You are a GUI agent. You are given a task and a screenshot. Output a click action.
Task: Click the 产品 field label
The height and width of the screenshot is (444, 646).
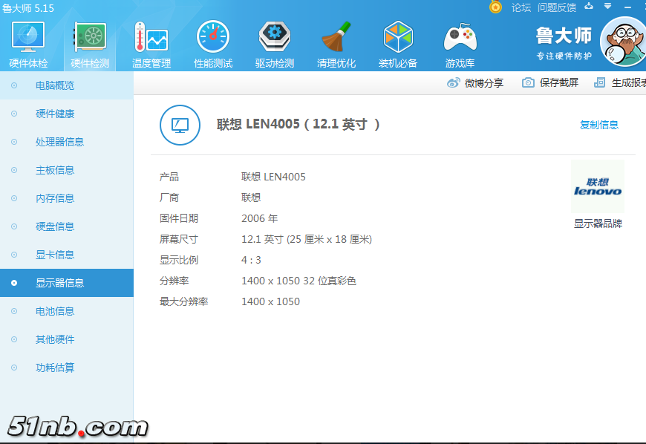[x=169, y=177]
